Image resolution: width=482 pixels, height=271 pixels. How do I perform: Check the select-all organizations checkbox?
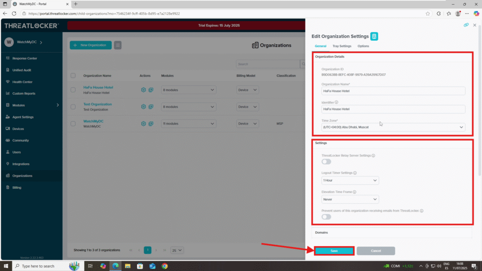[x=73, y=76]
